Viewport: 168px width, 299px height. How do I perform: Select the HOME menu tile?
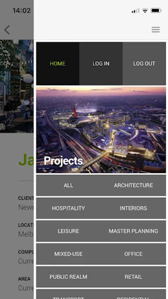(x=58, y=64)
